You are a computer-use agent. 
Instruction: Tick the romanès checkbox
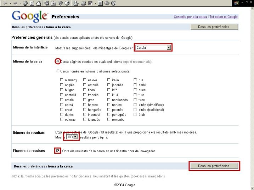109,119
